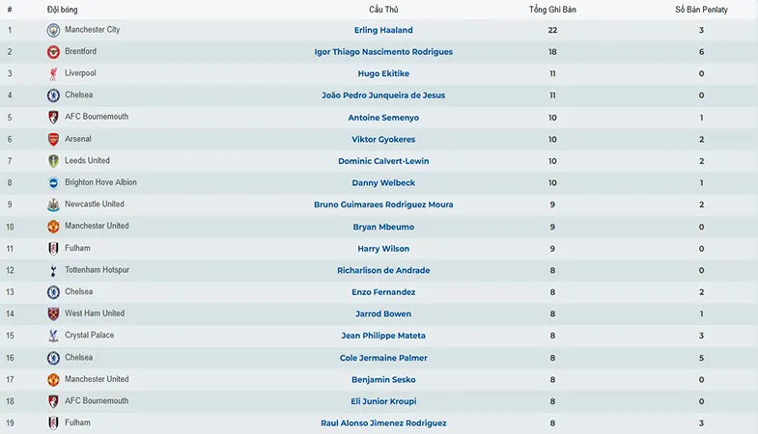The height and width of the screenshot is (434, 758).
Task: Click the 'West Ham United' team name
Action: 95,312
